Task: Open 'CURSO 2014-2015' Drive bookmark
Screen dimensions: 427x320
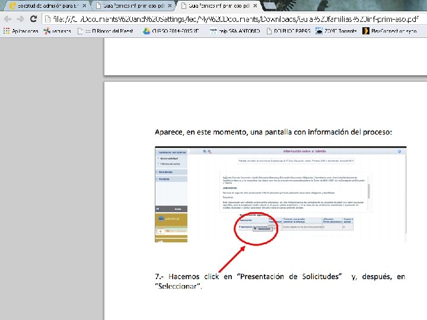Action: tap(171, 31)
